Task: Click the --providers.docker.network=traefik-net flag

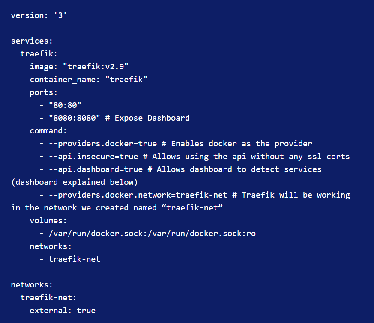Action: click(138, 195)
